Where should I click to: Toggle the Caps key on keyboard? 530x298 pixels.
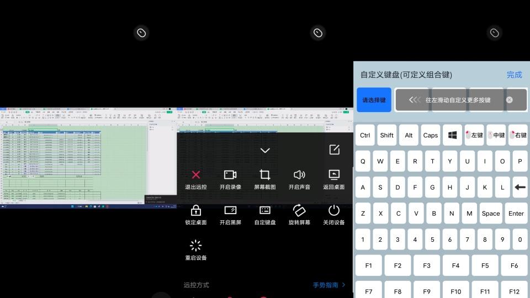(x=430, y=135)
